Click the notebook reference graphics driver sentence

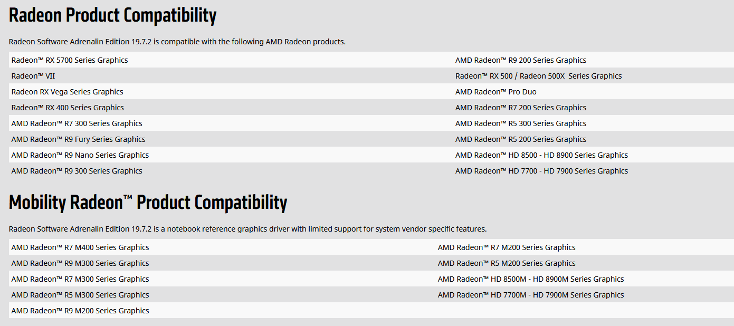[x=247, y=229]
